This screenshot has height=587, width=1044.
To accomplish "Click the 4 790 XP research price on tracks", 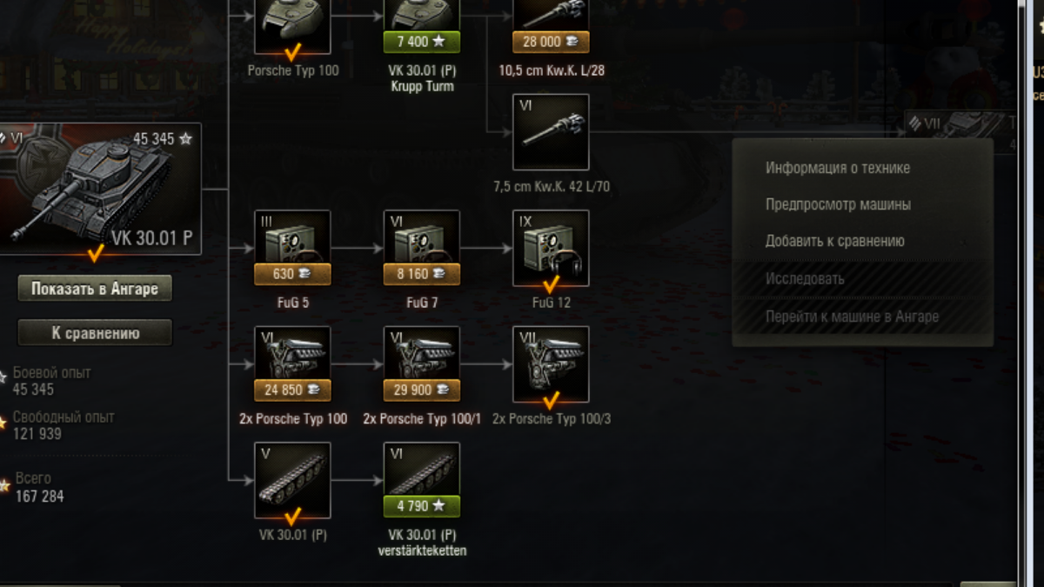I will coord(422,506).
